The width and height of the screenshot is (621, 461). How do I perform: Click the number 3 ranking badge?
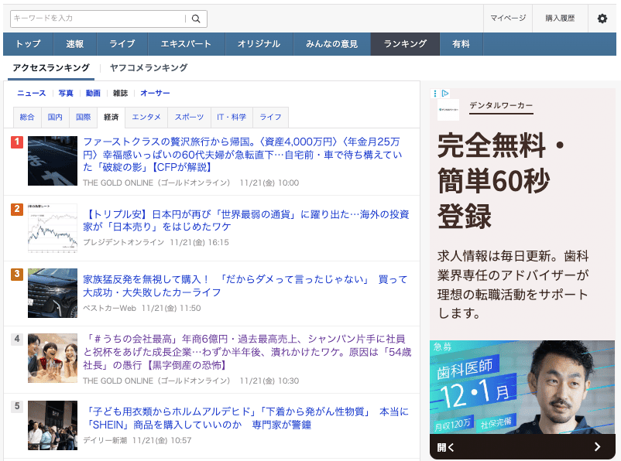pyautogui.click(x=19, y=275)
